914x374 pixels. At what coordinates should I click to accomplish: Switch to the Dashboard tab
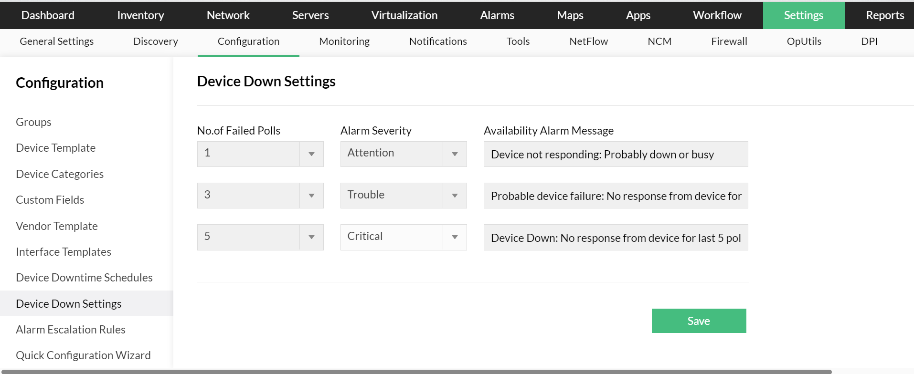(x=48, y=15)
